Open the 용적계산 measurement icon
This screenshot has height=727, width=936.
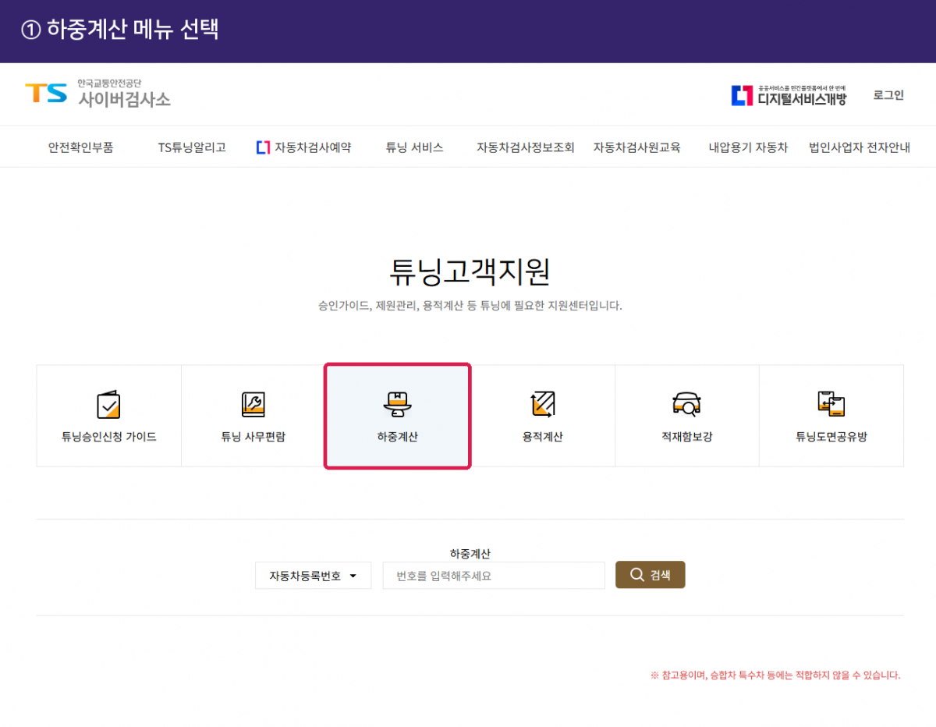point(542,404)
